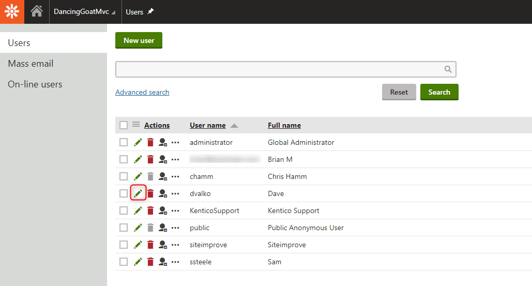Open the grid actions menu icon
Screen dimensions: 532x286
[x=136, y=125]
